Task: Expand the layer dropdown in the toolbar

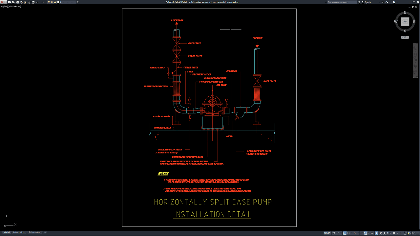Action: coord(75,2)
